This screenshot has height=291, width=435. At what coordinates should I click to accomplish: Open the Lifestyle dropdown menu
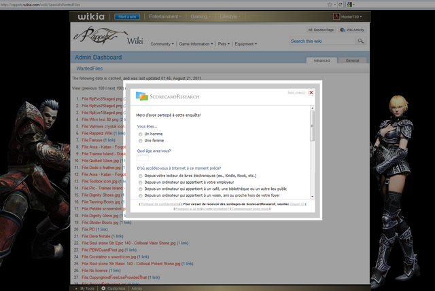click(230, 16)
